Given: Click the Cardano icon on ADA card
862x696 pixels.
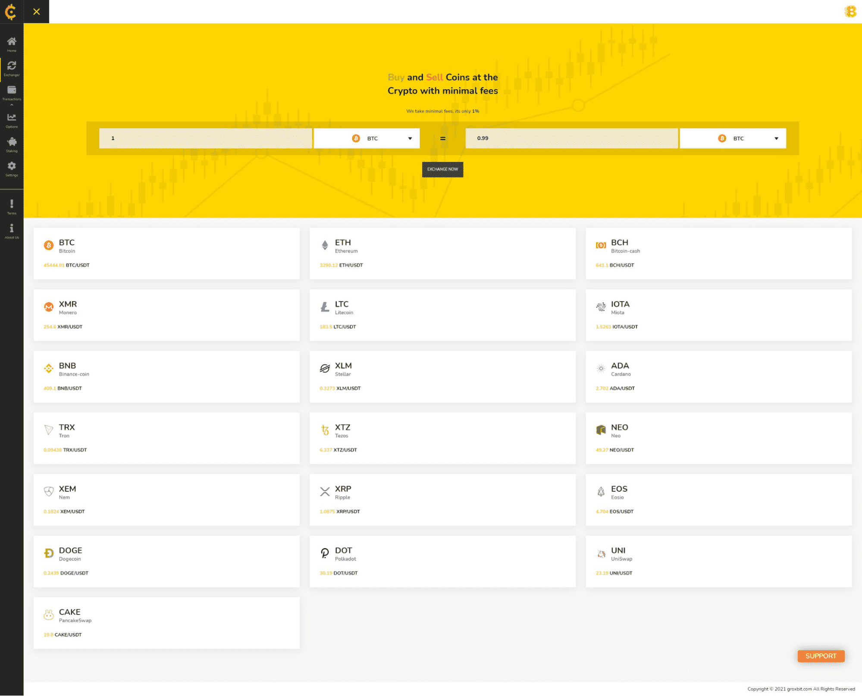Looking at the screenshot, I should 601,368.
